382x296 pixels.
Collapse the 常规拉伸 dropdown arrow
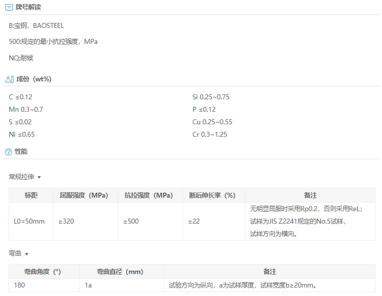(x=39, y=177)
